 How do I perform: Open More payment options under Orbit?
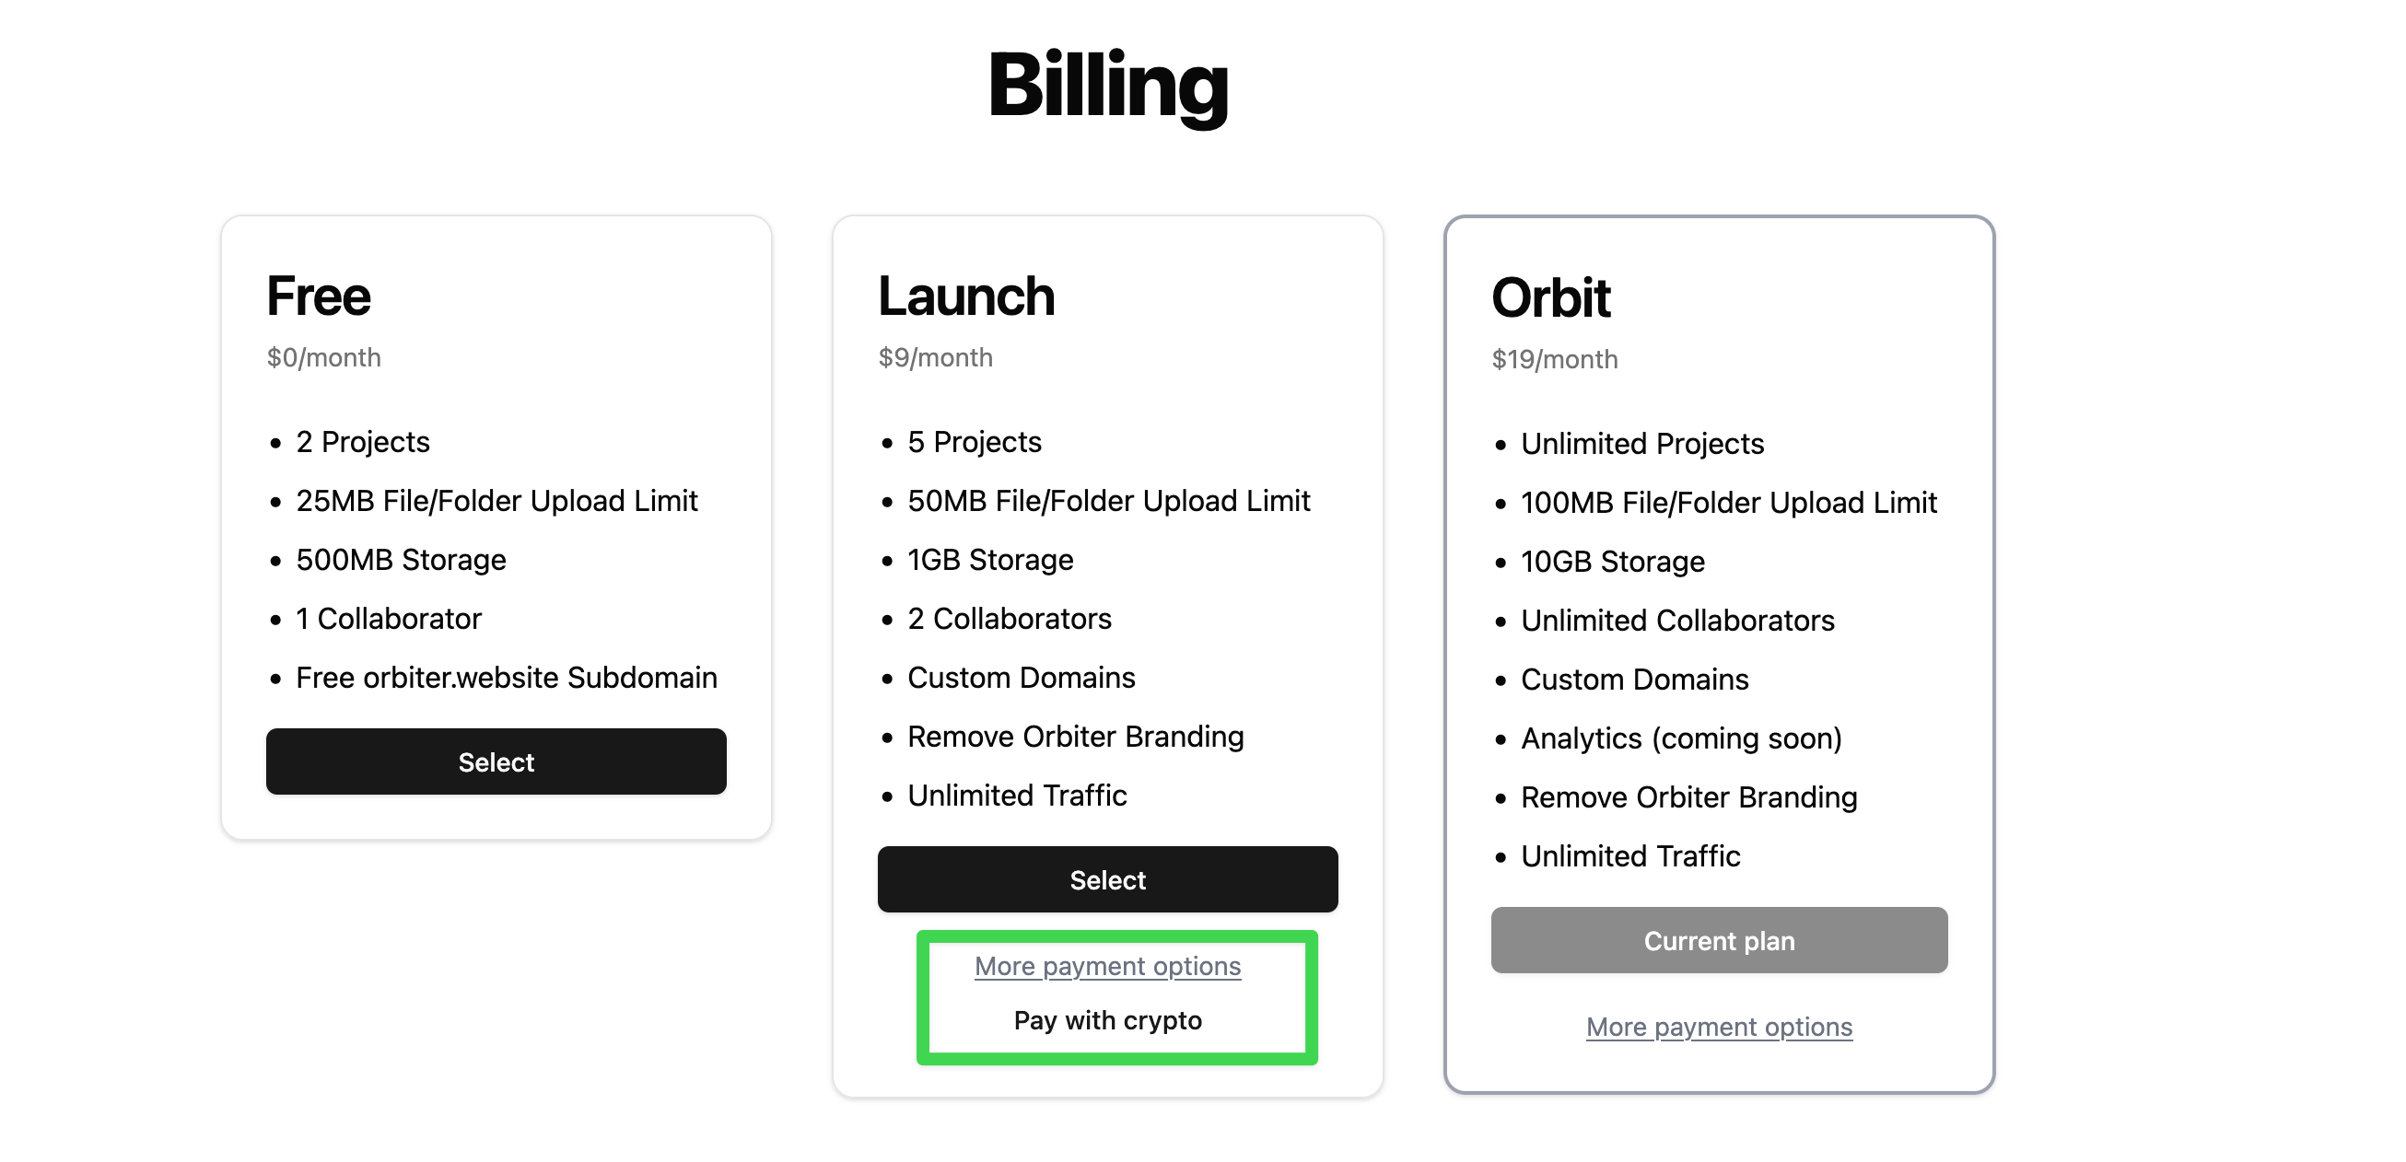1719,1027
